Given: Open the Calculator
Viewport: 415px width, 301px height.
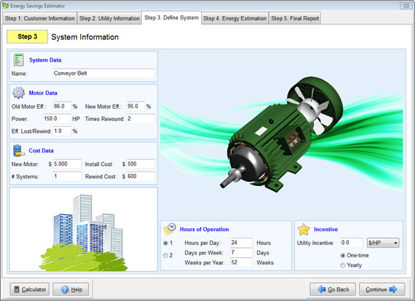Looking at the screenshot, I should click(28, 289).
